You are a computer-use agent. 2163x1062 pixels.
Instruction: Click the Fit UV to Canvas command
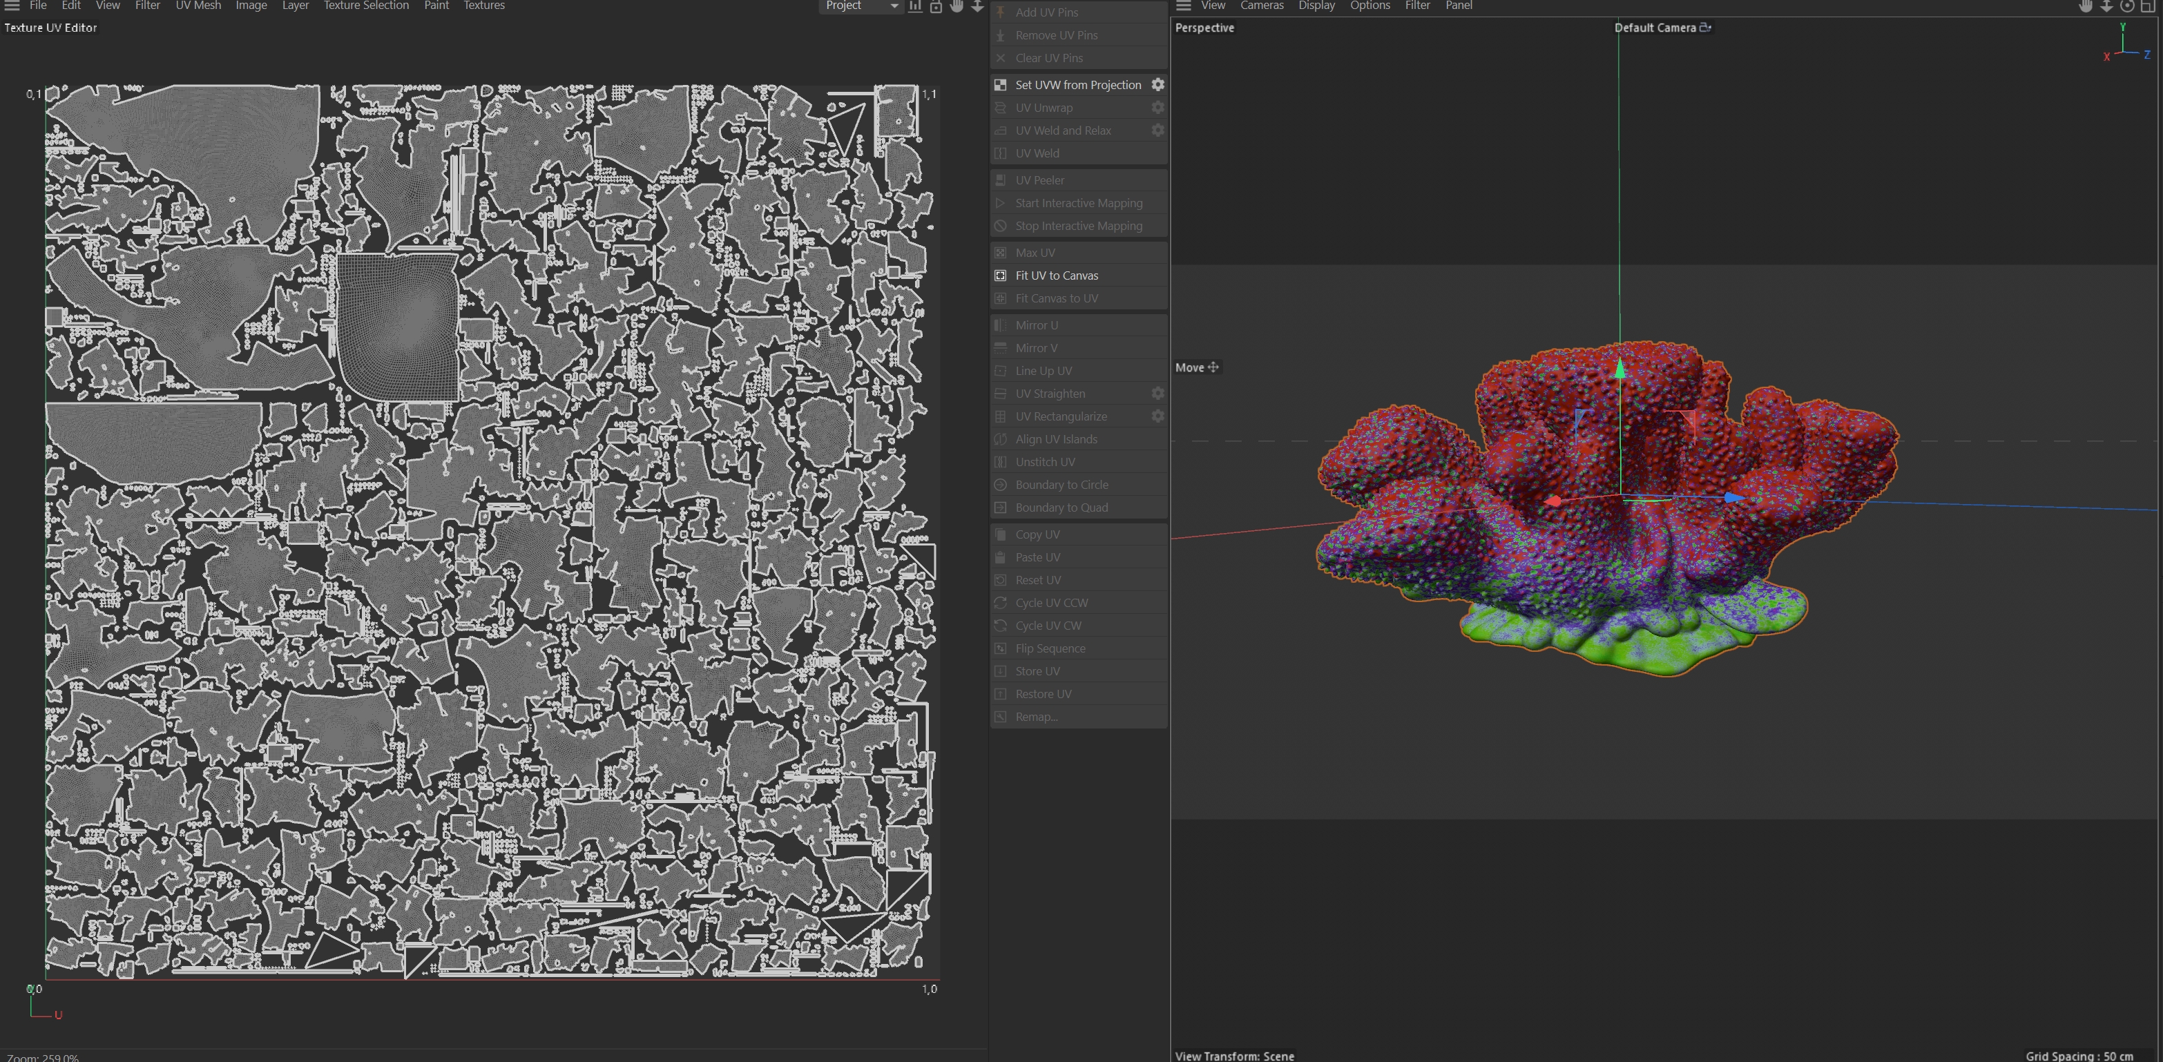tap(1057, 276)
